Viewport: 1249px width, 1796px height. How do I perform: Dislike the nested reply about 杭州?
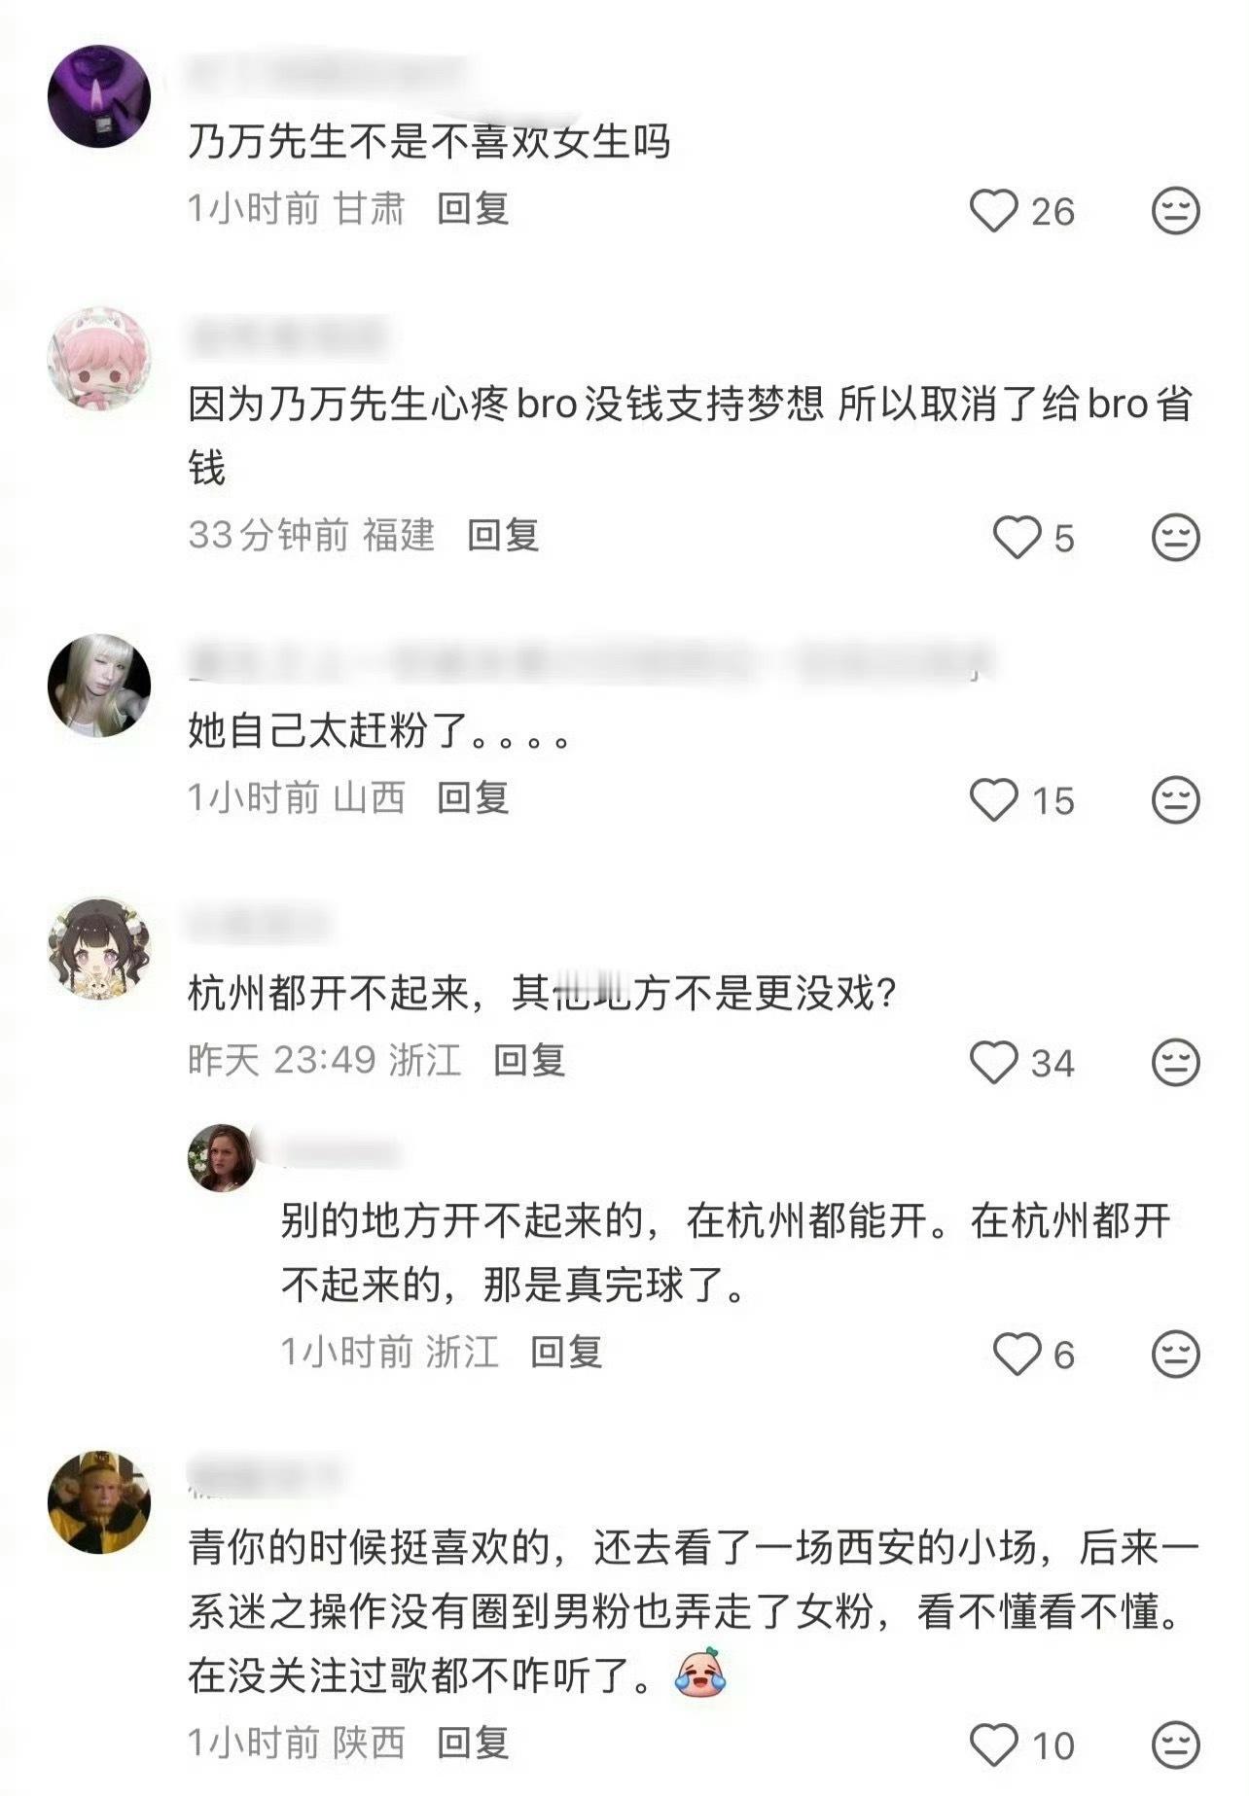(x=1175, y=1354)
